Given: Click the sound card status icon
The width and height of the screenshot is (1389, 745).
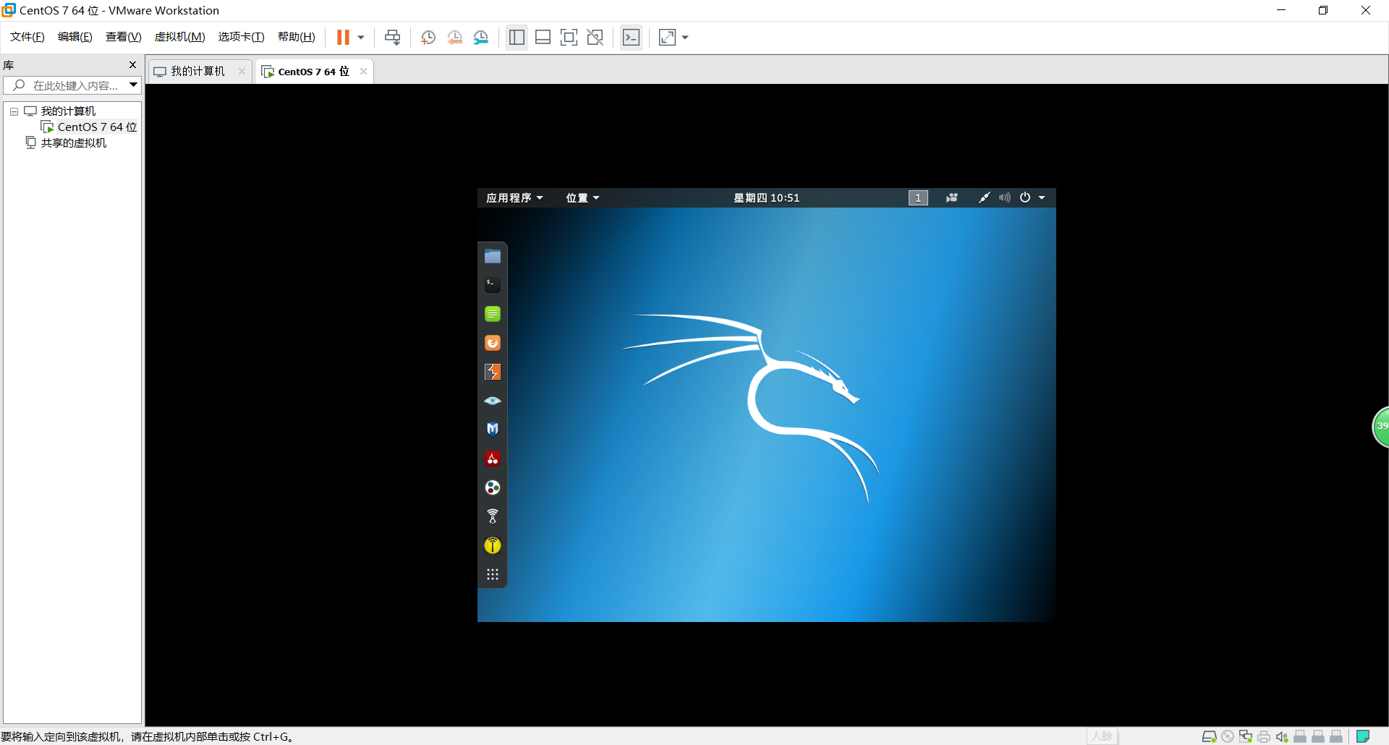Looking at the screenshot, I should point(1282,736).
